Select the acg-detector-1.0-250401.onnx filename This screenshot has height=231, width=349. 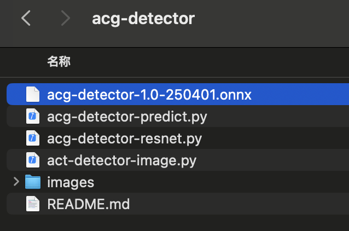click(x=149, y=95)
